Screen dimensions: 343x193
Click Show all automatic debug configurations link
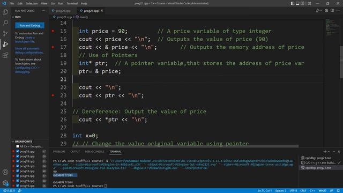(29, 50)
